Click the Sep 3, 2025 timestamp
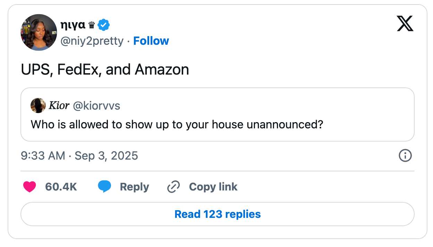Image resolution: width=433 pixels, height=247 pixels. (106, 156)
